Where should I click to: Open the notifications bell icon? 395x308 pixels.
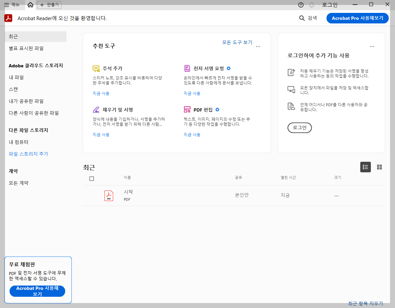[312, 5]
